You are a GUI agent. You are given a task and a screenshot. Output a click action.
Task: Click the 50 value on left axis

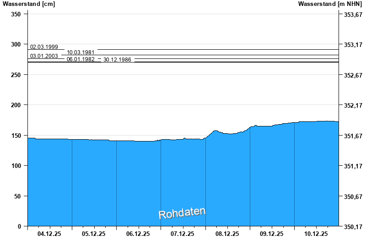click(17, 196)
